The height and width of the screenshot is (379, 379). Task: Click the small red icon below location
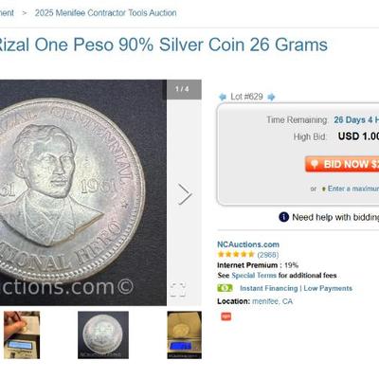tap(226, 316)
